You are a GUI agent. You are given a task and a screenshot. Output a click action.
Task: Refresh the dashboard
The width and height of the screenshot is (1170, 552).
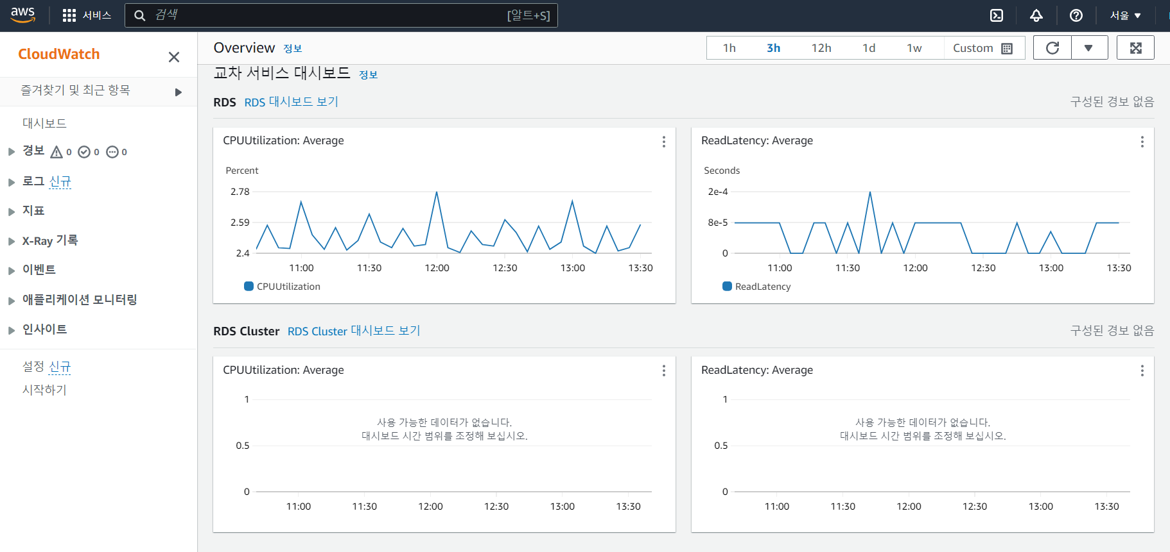tap(1052, 48)
